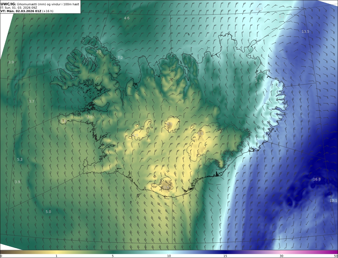Click the '0' tick label on the color scale
The height and width of the screenshot is (258, 338).
tap(1, 256)
